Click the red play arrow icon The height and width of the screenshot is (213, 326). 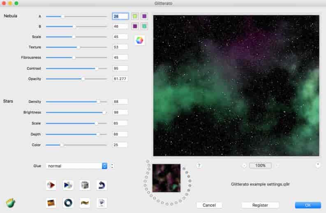51,185
